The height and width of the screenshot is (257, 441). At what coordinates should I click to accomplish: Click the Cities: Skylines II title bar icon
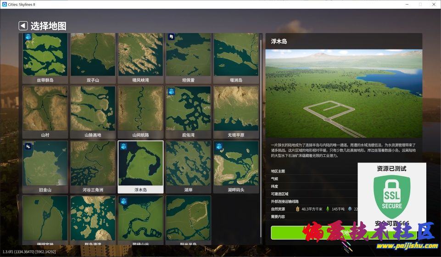[x=5, y=4]
